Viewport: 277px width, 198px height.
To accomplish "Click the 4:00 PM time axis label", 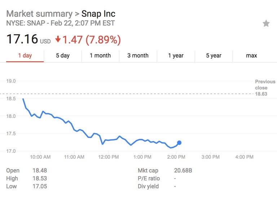I will point(245,157).
